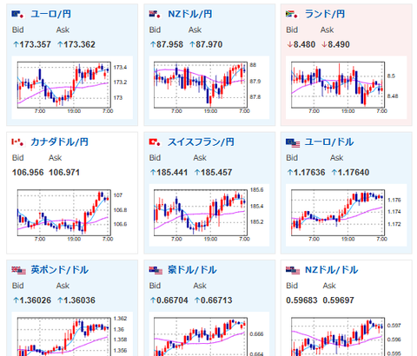417x356 pixels.
Task: Open the ユーロ/円 currency pair link
Action: pos(50,14)
